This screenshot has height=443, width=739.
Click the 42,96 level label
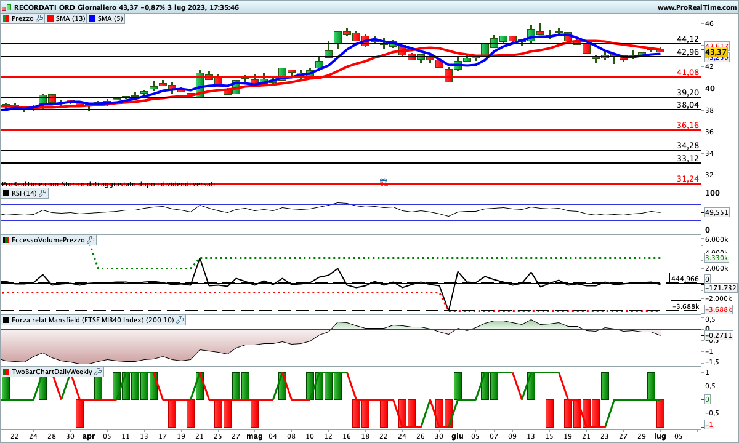click(687, 52)
